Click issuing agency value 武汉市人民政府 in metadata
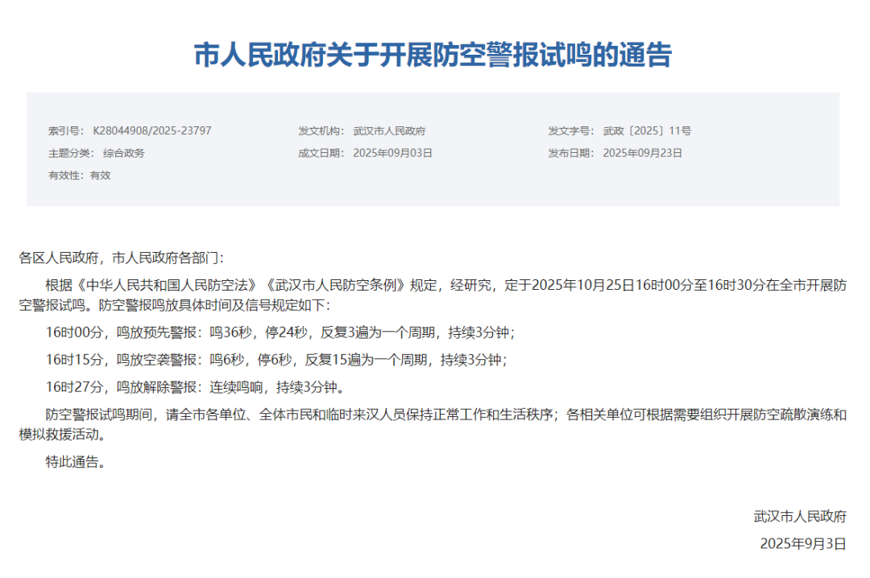 [389, 130]
